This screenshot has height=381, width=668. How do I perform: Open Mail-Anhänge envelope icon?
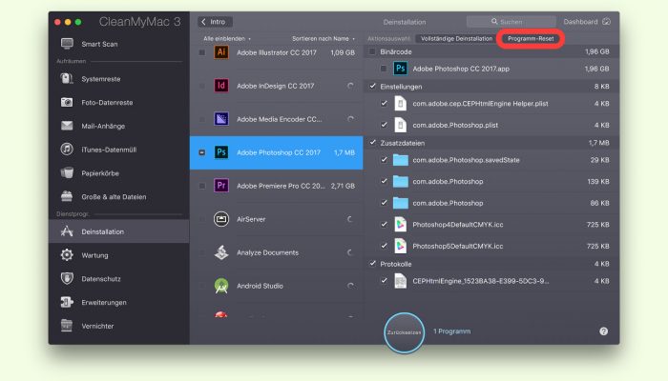tap(67, 126)
